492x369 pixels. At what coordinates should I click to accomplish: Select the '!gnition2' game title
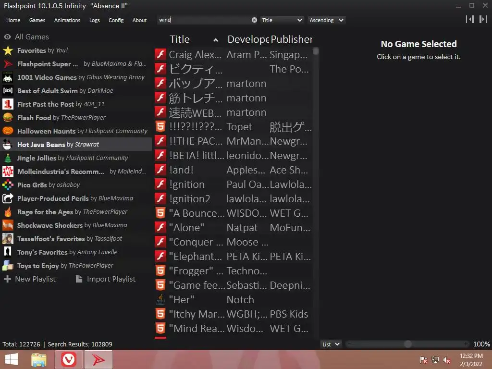(189, 199)
